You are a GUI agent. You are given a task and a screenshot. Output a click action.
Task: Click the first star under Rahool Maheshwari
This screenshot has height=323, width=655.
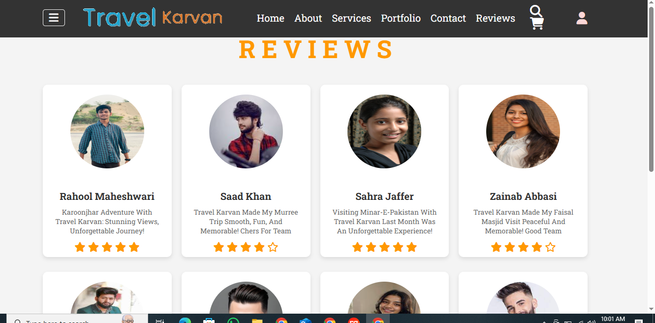[x=80, y=247]
